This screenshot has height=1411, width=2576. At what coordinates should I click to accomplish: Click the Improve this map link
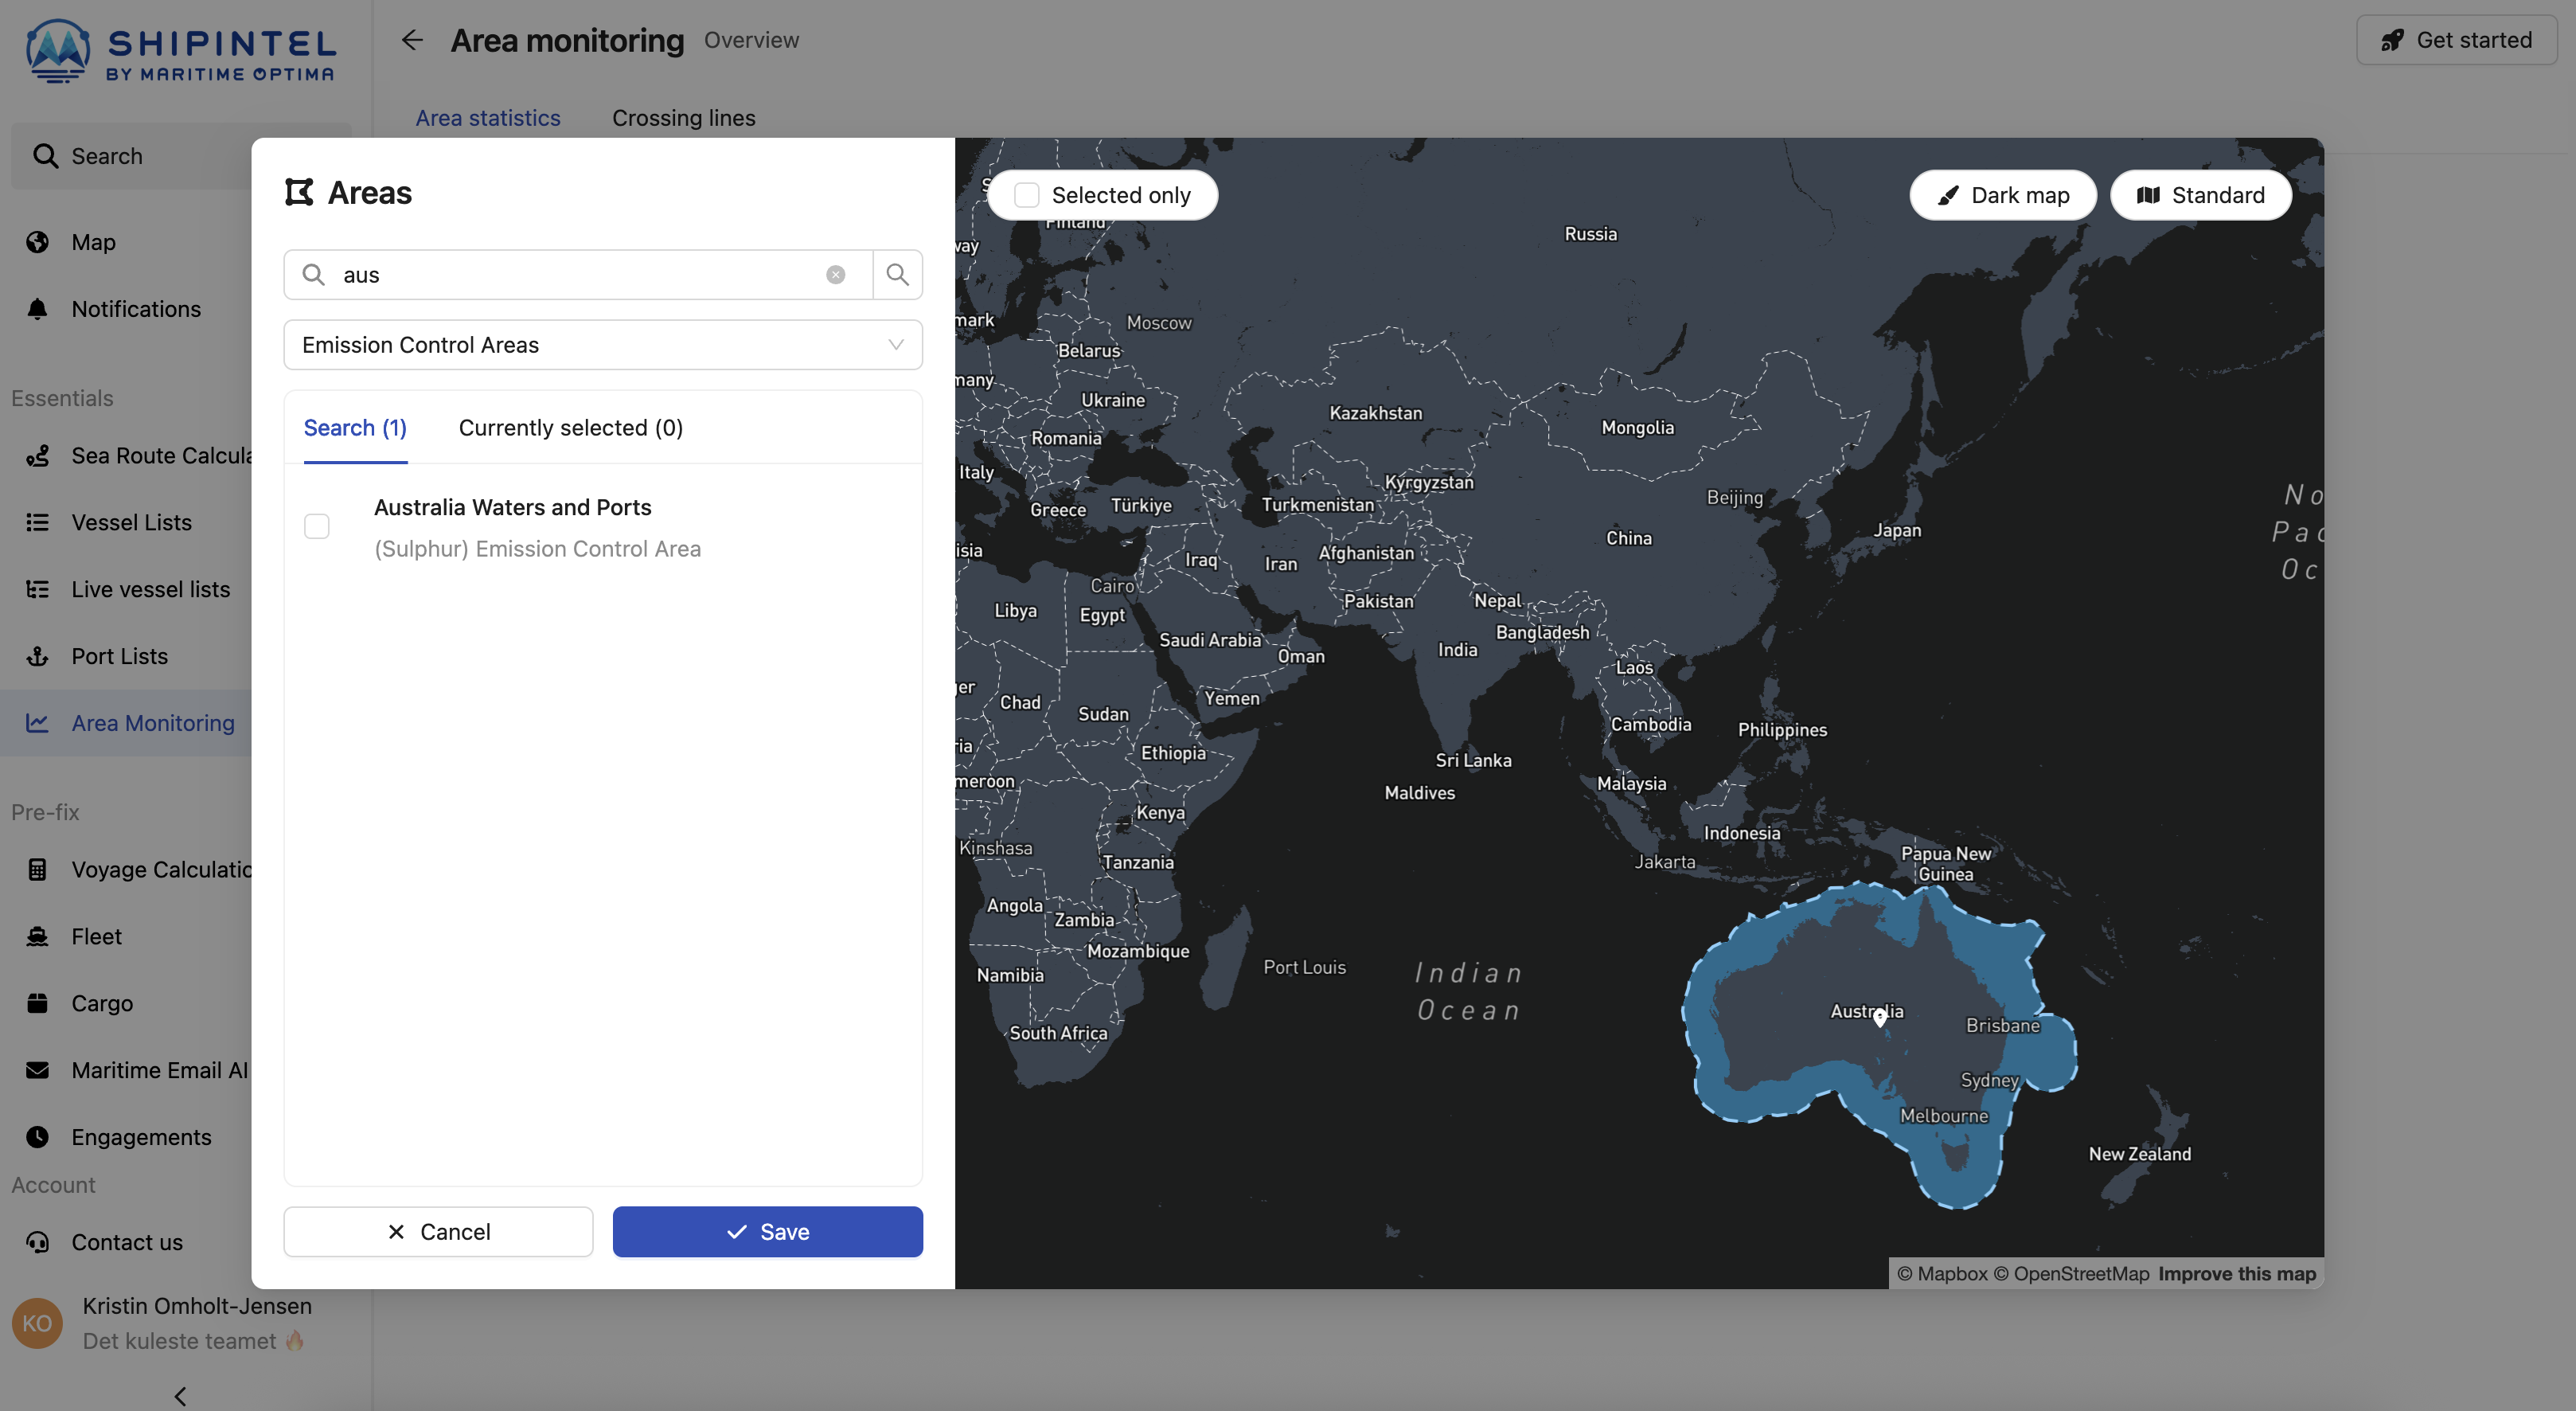click(x=2236, y=1274)
